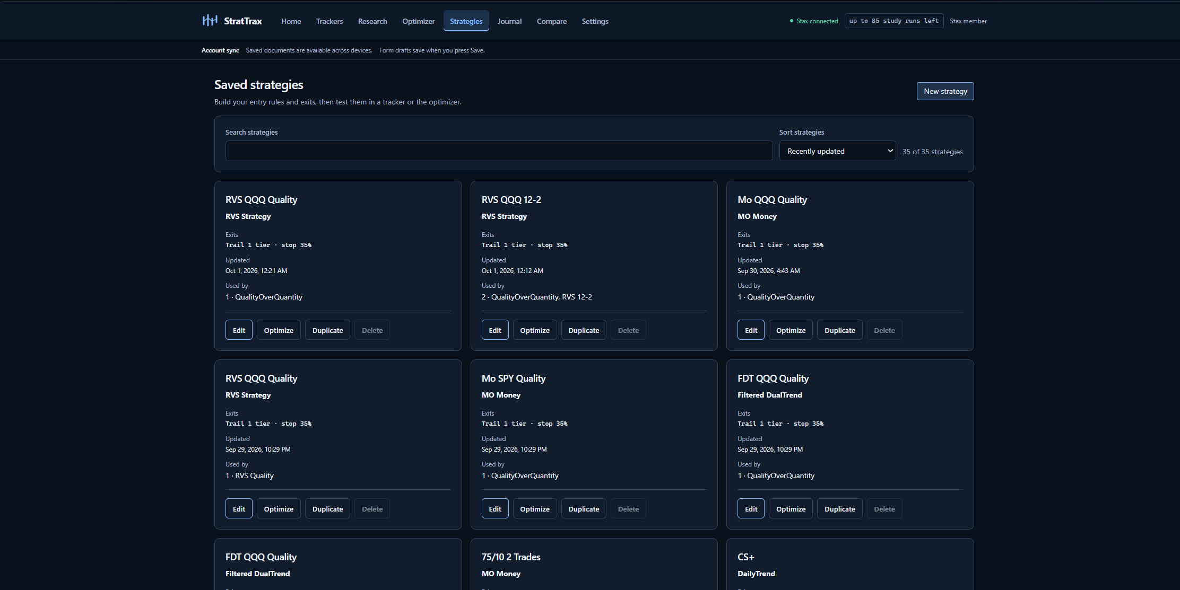Click the CS+ strategy card title
The image size is (1180, 590).
tap(745, 557)
